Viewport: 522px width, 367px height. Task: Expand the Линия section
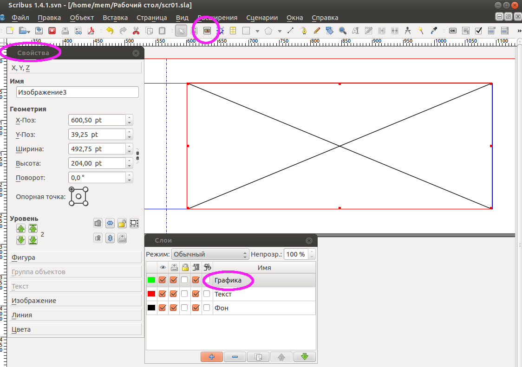pyautogui.click(x=76, y=315)
